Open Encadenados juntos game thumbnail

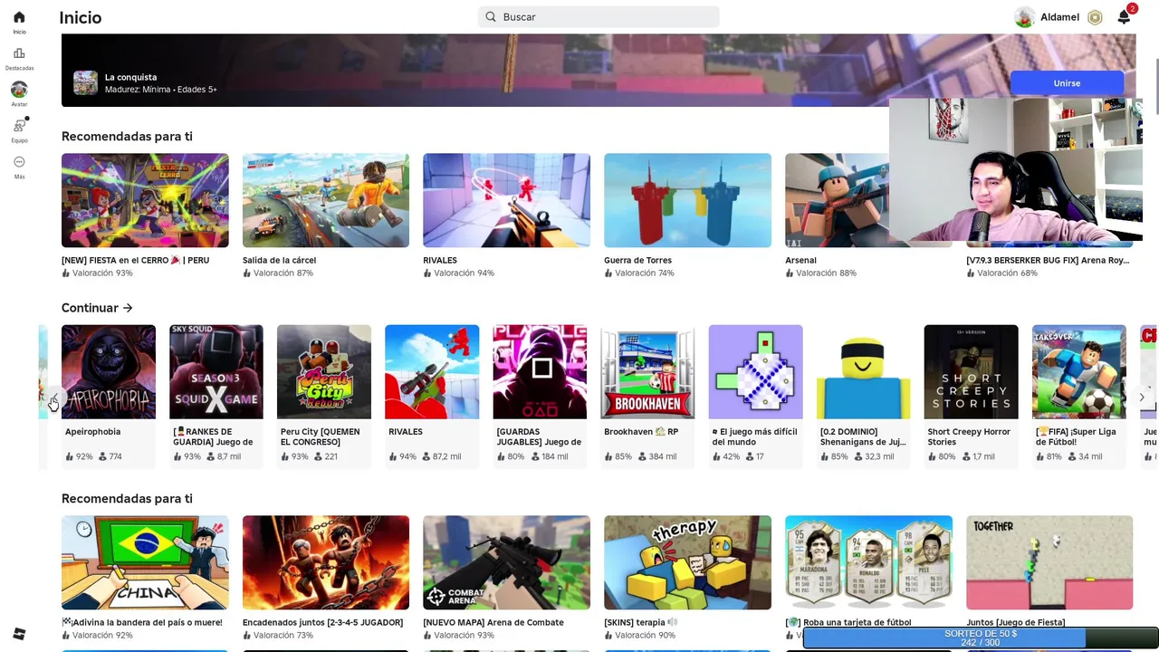(x=326, y=562)
